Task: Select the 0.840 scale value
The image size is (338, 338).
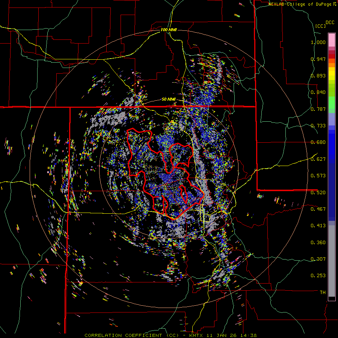Action: 318,92
